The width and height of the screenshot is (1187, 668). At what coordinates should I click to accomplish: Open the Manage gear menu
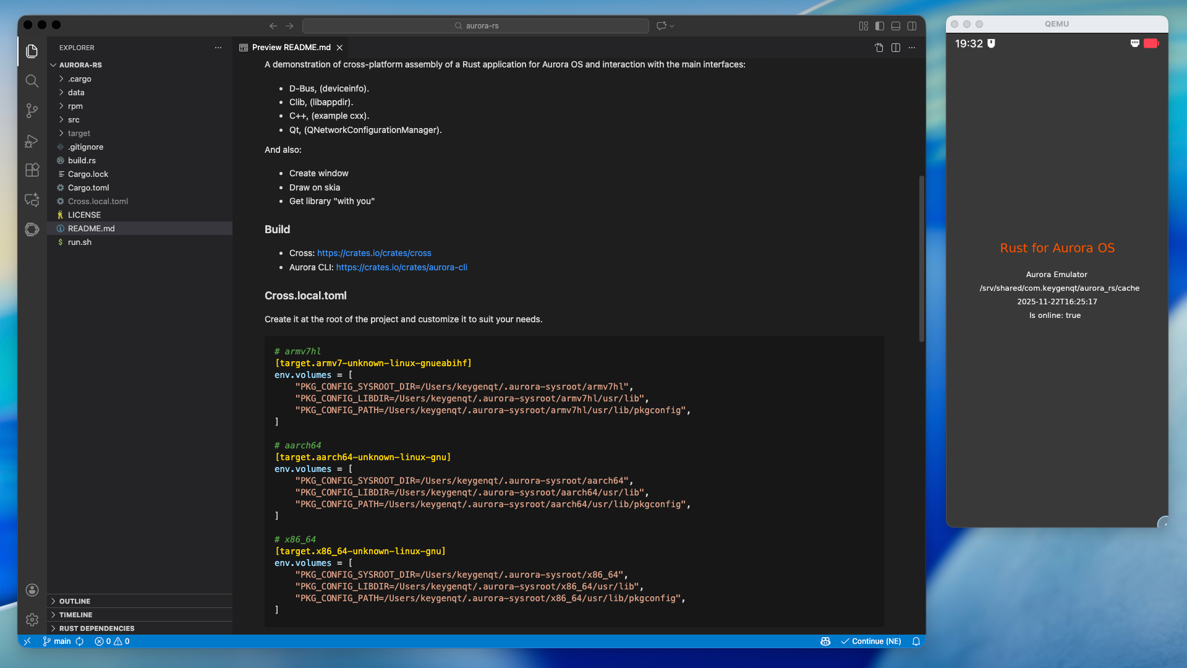point(32,620)
